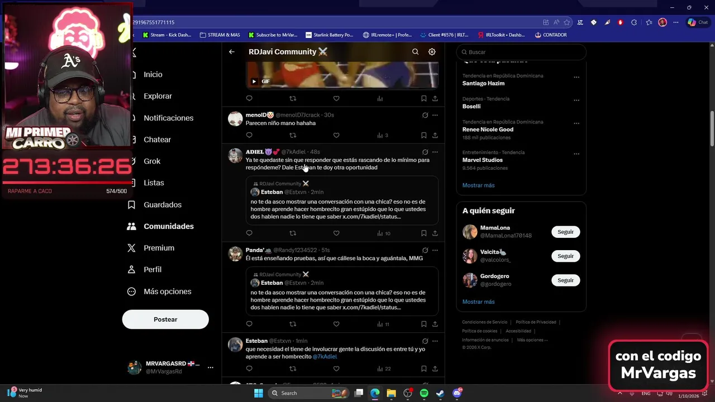Like Esteban's tweet about hombrecito
The image size is (715, 402).
click(x=336, y=368)
